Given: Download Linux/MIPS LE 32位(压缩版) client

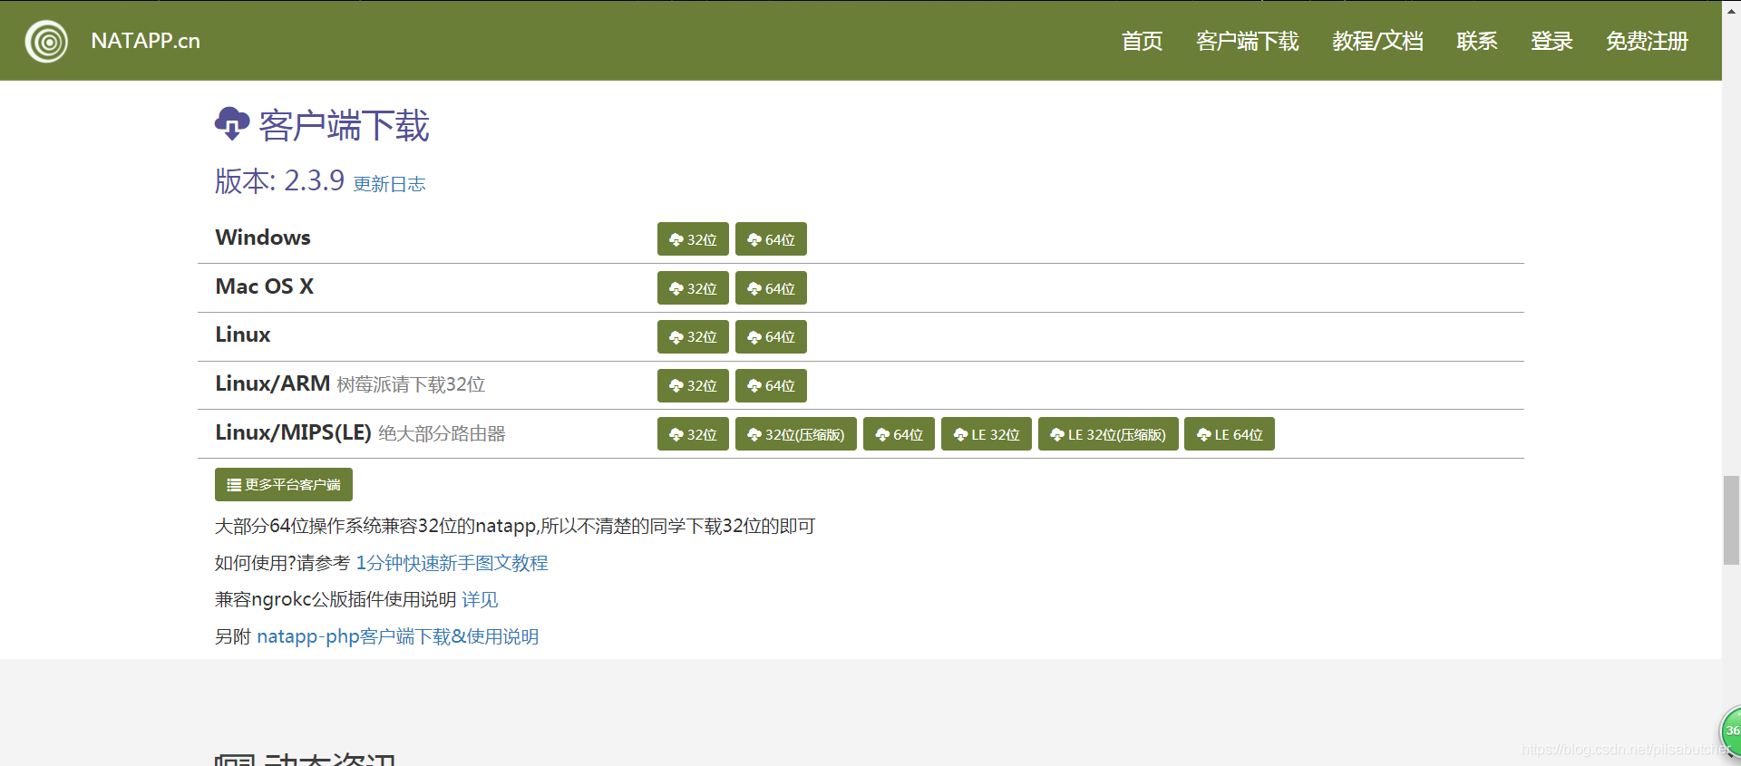Looking at the screenshot, I should click(1108, 434).
